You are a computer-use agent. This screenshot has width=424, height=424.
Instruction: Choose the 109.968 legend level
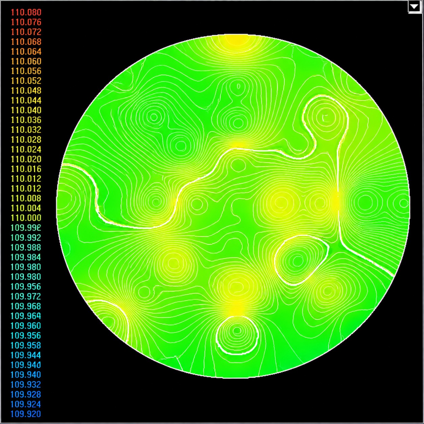(x=26, y=306)
